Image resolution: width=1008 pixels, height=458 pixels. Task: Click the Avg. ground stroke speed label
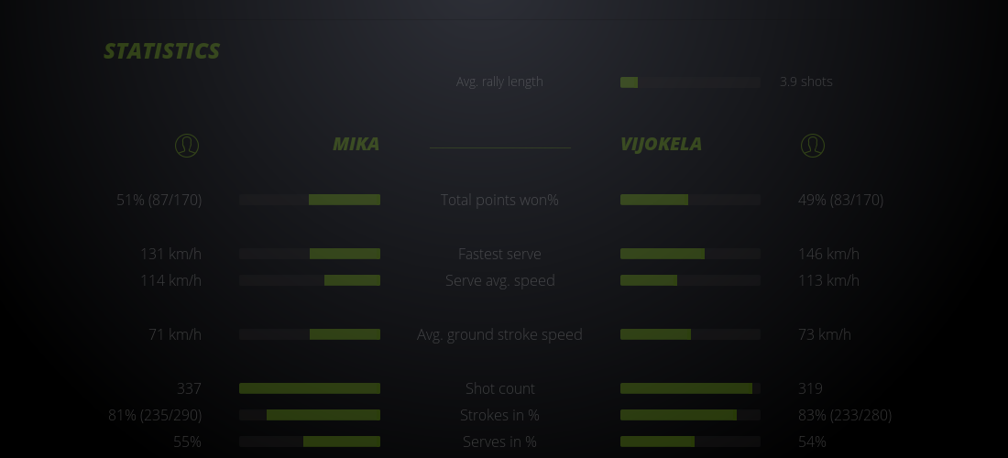(499, 334)
